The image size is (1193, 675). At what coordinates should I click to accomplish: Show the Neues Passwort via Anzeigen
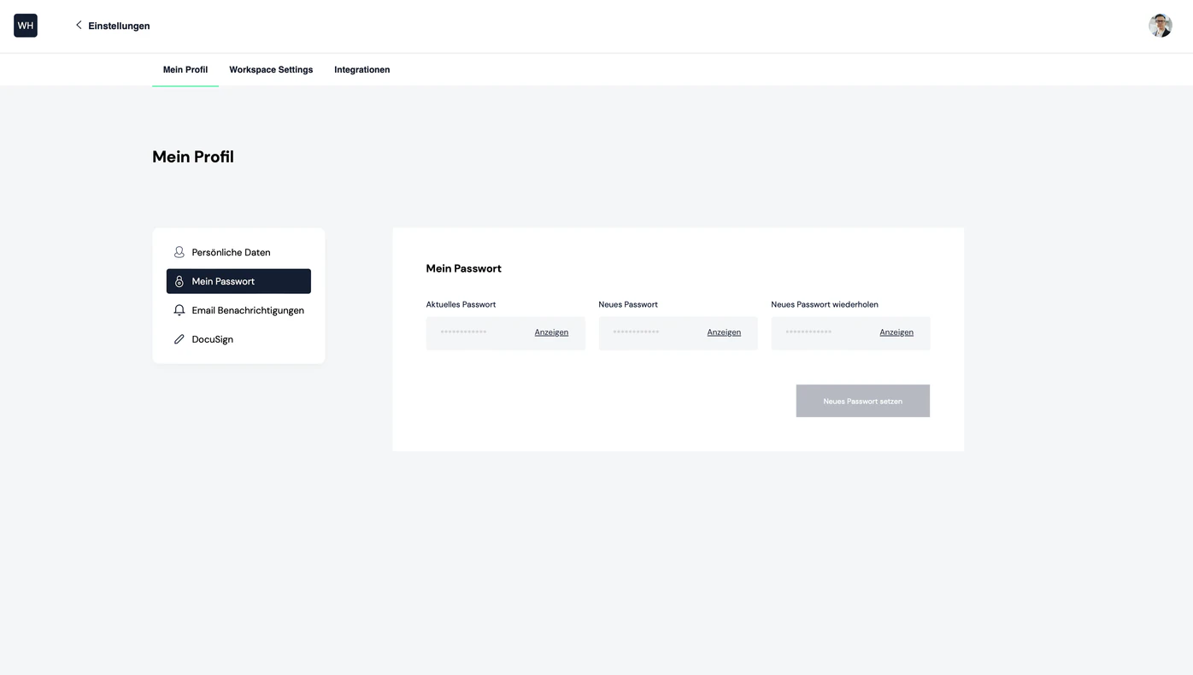(724, 332)
